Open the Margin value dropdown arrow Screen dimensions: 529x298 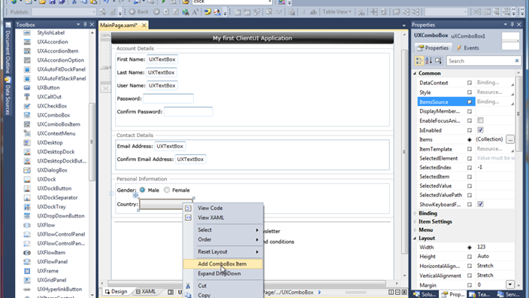click(x=509, y=284)
